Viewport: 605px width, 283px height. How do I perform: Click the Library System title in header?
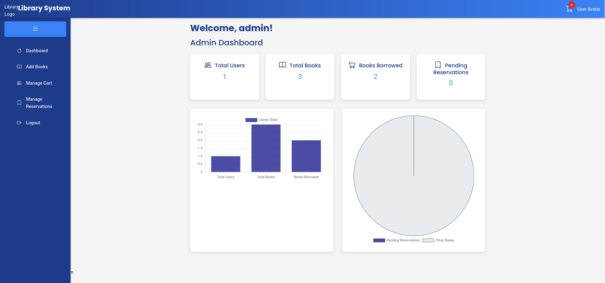(x=44, y=8)
